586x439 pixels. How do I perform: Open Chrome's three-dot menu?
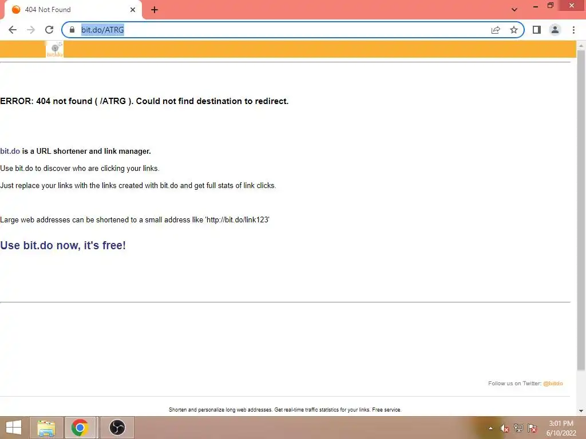click(573, 30)
